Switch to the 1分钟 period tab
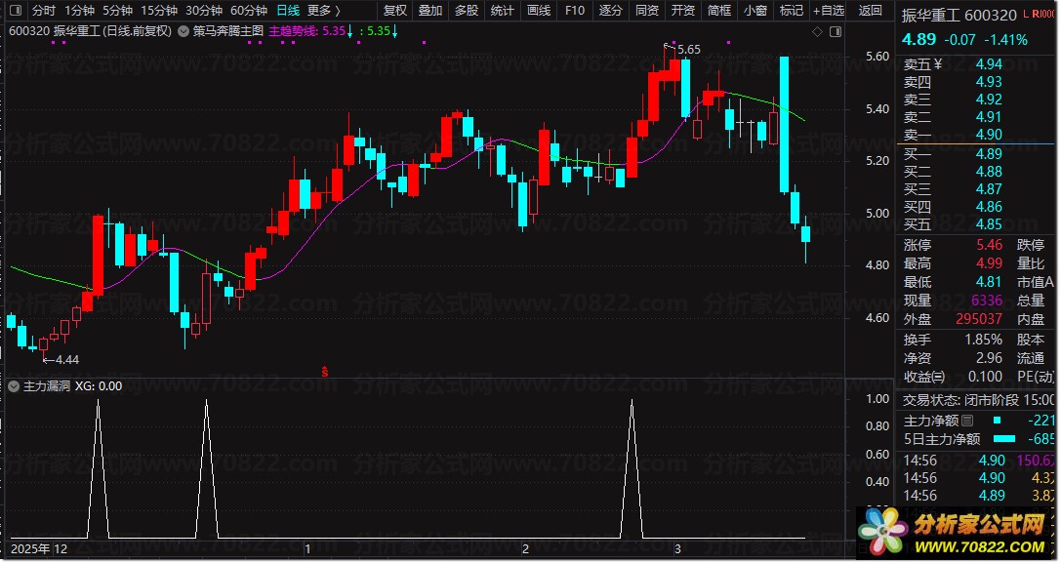 click(x=79, y=10)
